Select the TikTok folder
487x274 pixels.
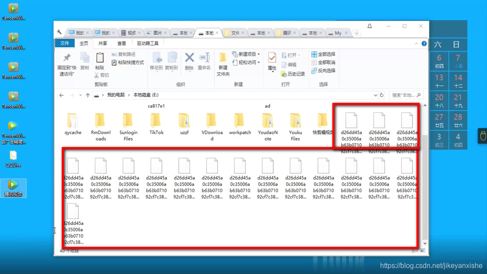[x=156, y=123]
